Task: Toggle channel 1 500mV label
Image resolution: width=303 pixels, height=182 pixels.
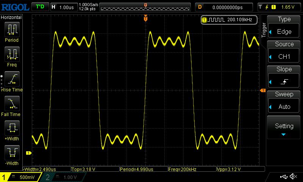Action: (x=21, y=177)
